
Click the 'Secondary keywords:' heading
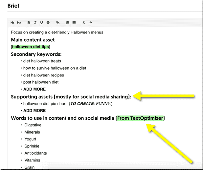click(x=36, y=54)
